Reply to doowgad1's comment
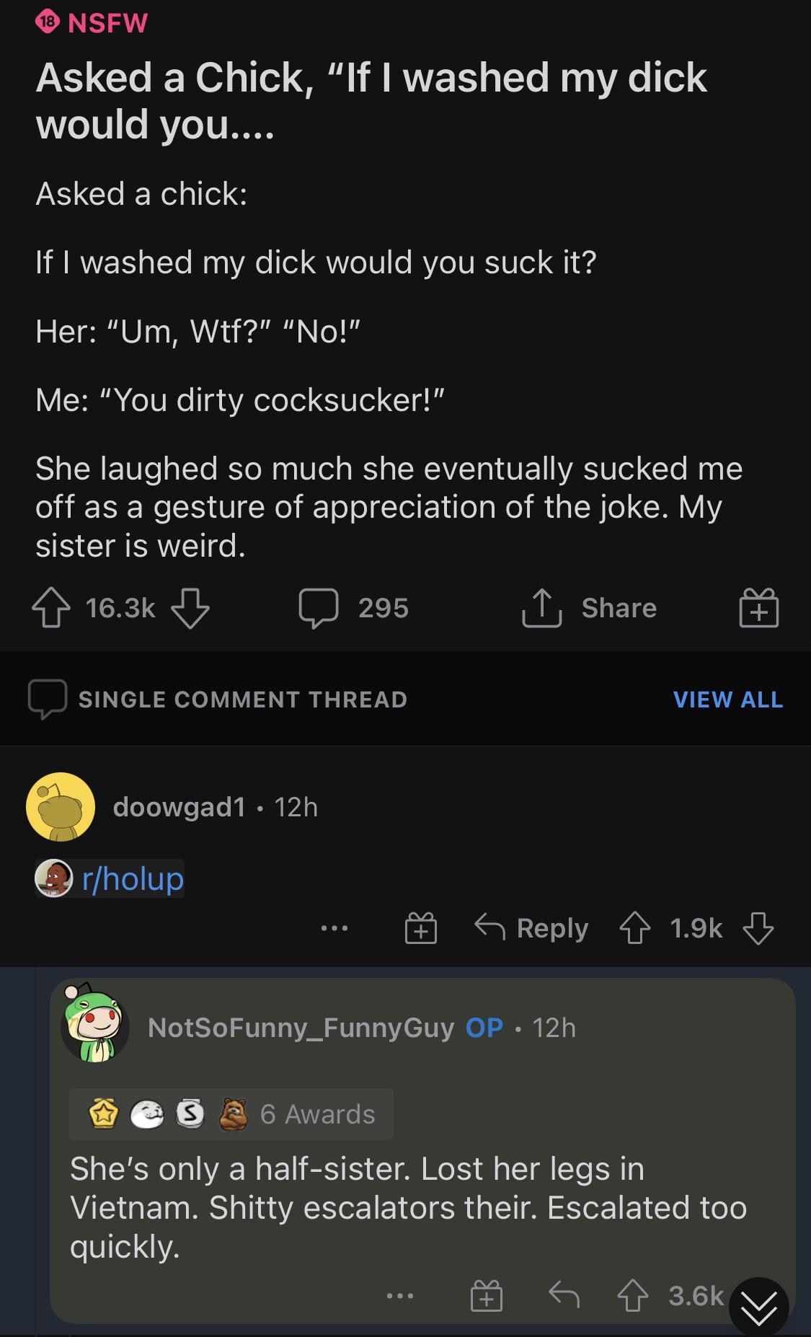 pos(532,928)
